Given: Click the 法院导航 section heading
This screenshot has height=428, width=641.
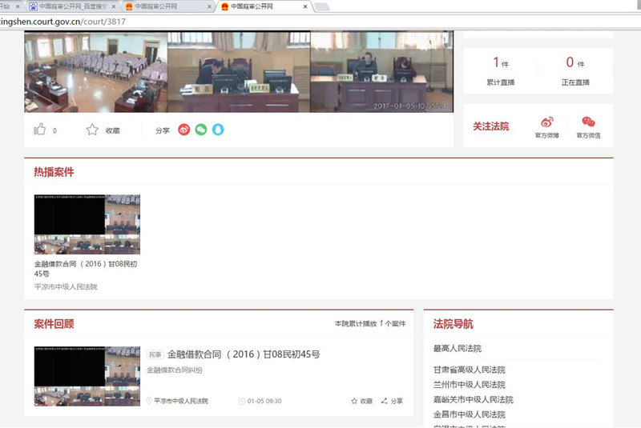Looking at the screenshot, I should (454, 324).
